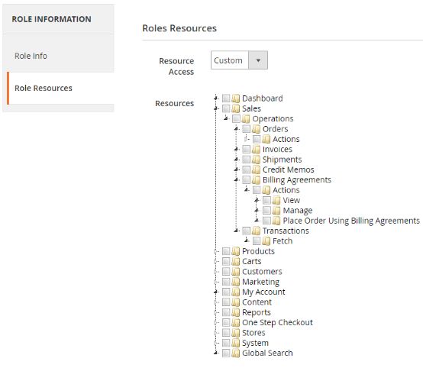Collapse the Billing Agreements node
This screenshot has height=368, width=423.
(236, 180)
